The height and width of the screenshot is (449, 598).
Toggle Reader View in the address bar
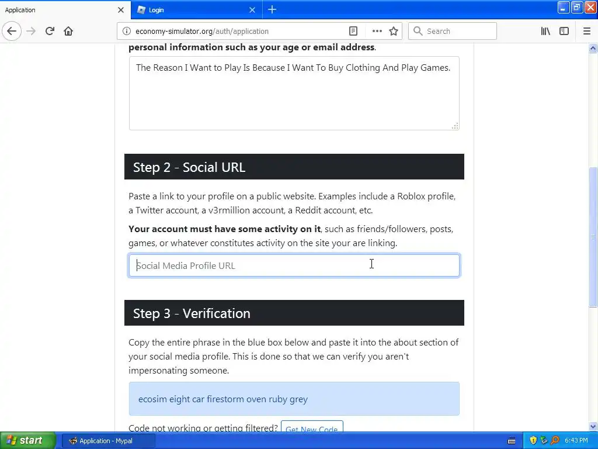pyautogui.click(x=353, y=32)
